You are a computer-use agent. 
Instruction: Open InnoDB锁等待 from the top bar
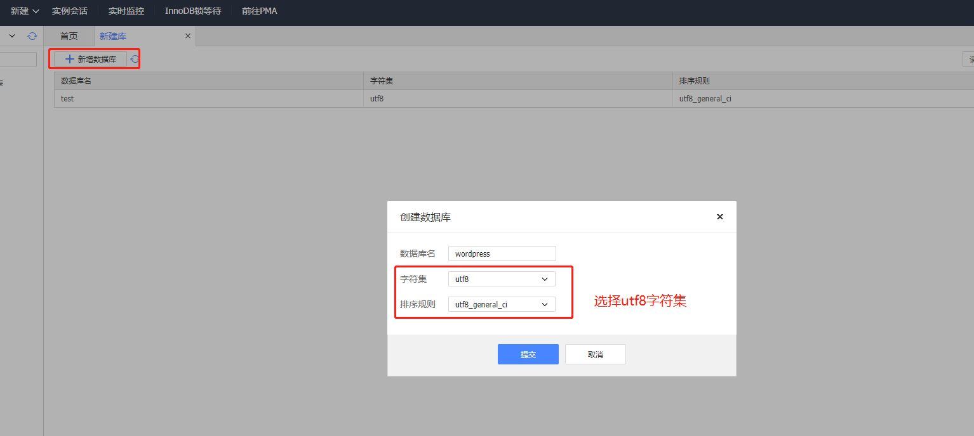point(193,11)
